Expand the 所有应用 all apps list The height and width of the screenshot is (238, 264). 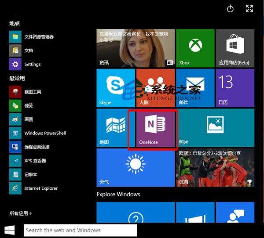(x=20, y=213)
